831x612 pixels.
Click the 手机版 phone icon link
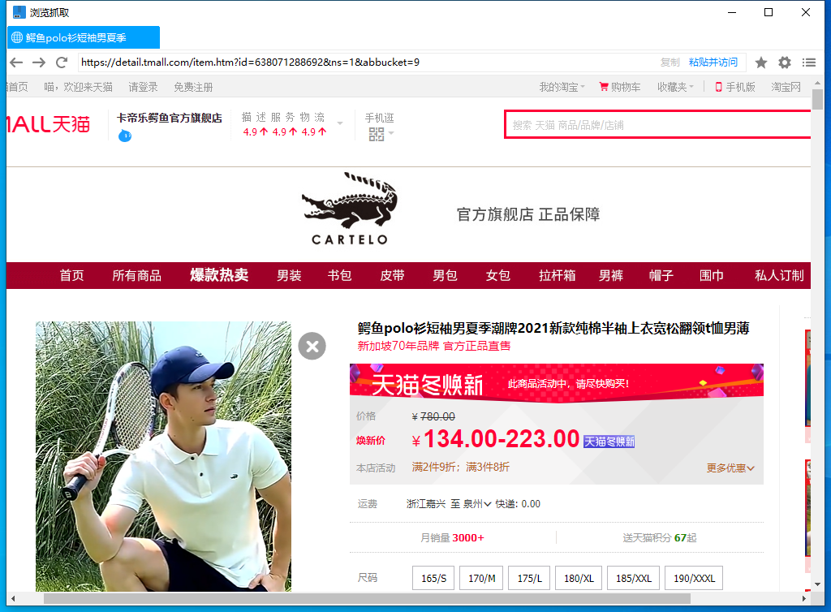click(x=735, y=87)
